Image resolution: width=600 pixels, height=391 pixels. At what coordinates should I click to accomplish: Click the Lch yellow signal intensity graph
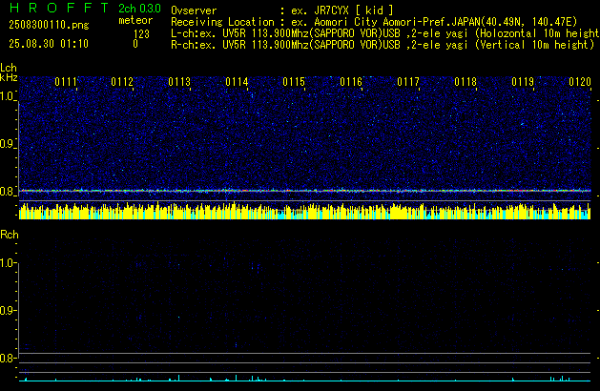[304, 211]
